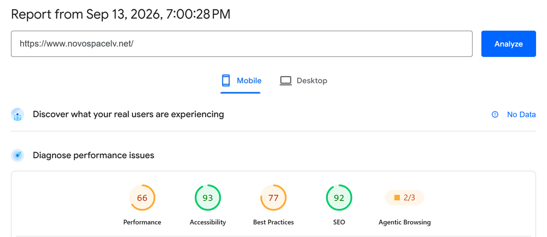
Task: Switch to the Mobile tab
Action: tap(240, 81)
